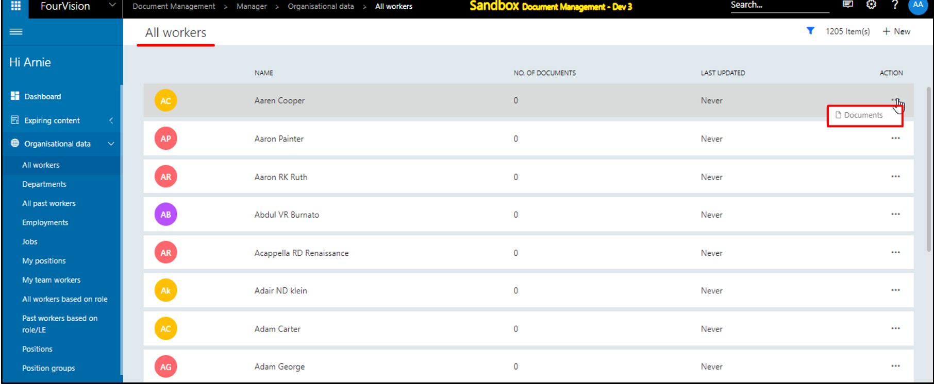Open Dashboard in the sidebar
Viewport: 934px width, 384px height.
click(x=43, y=96)
